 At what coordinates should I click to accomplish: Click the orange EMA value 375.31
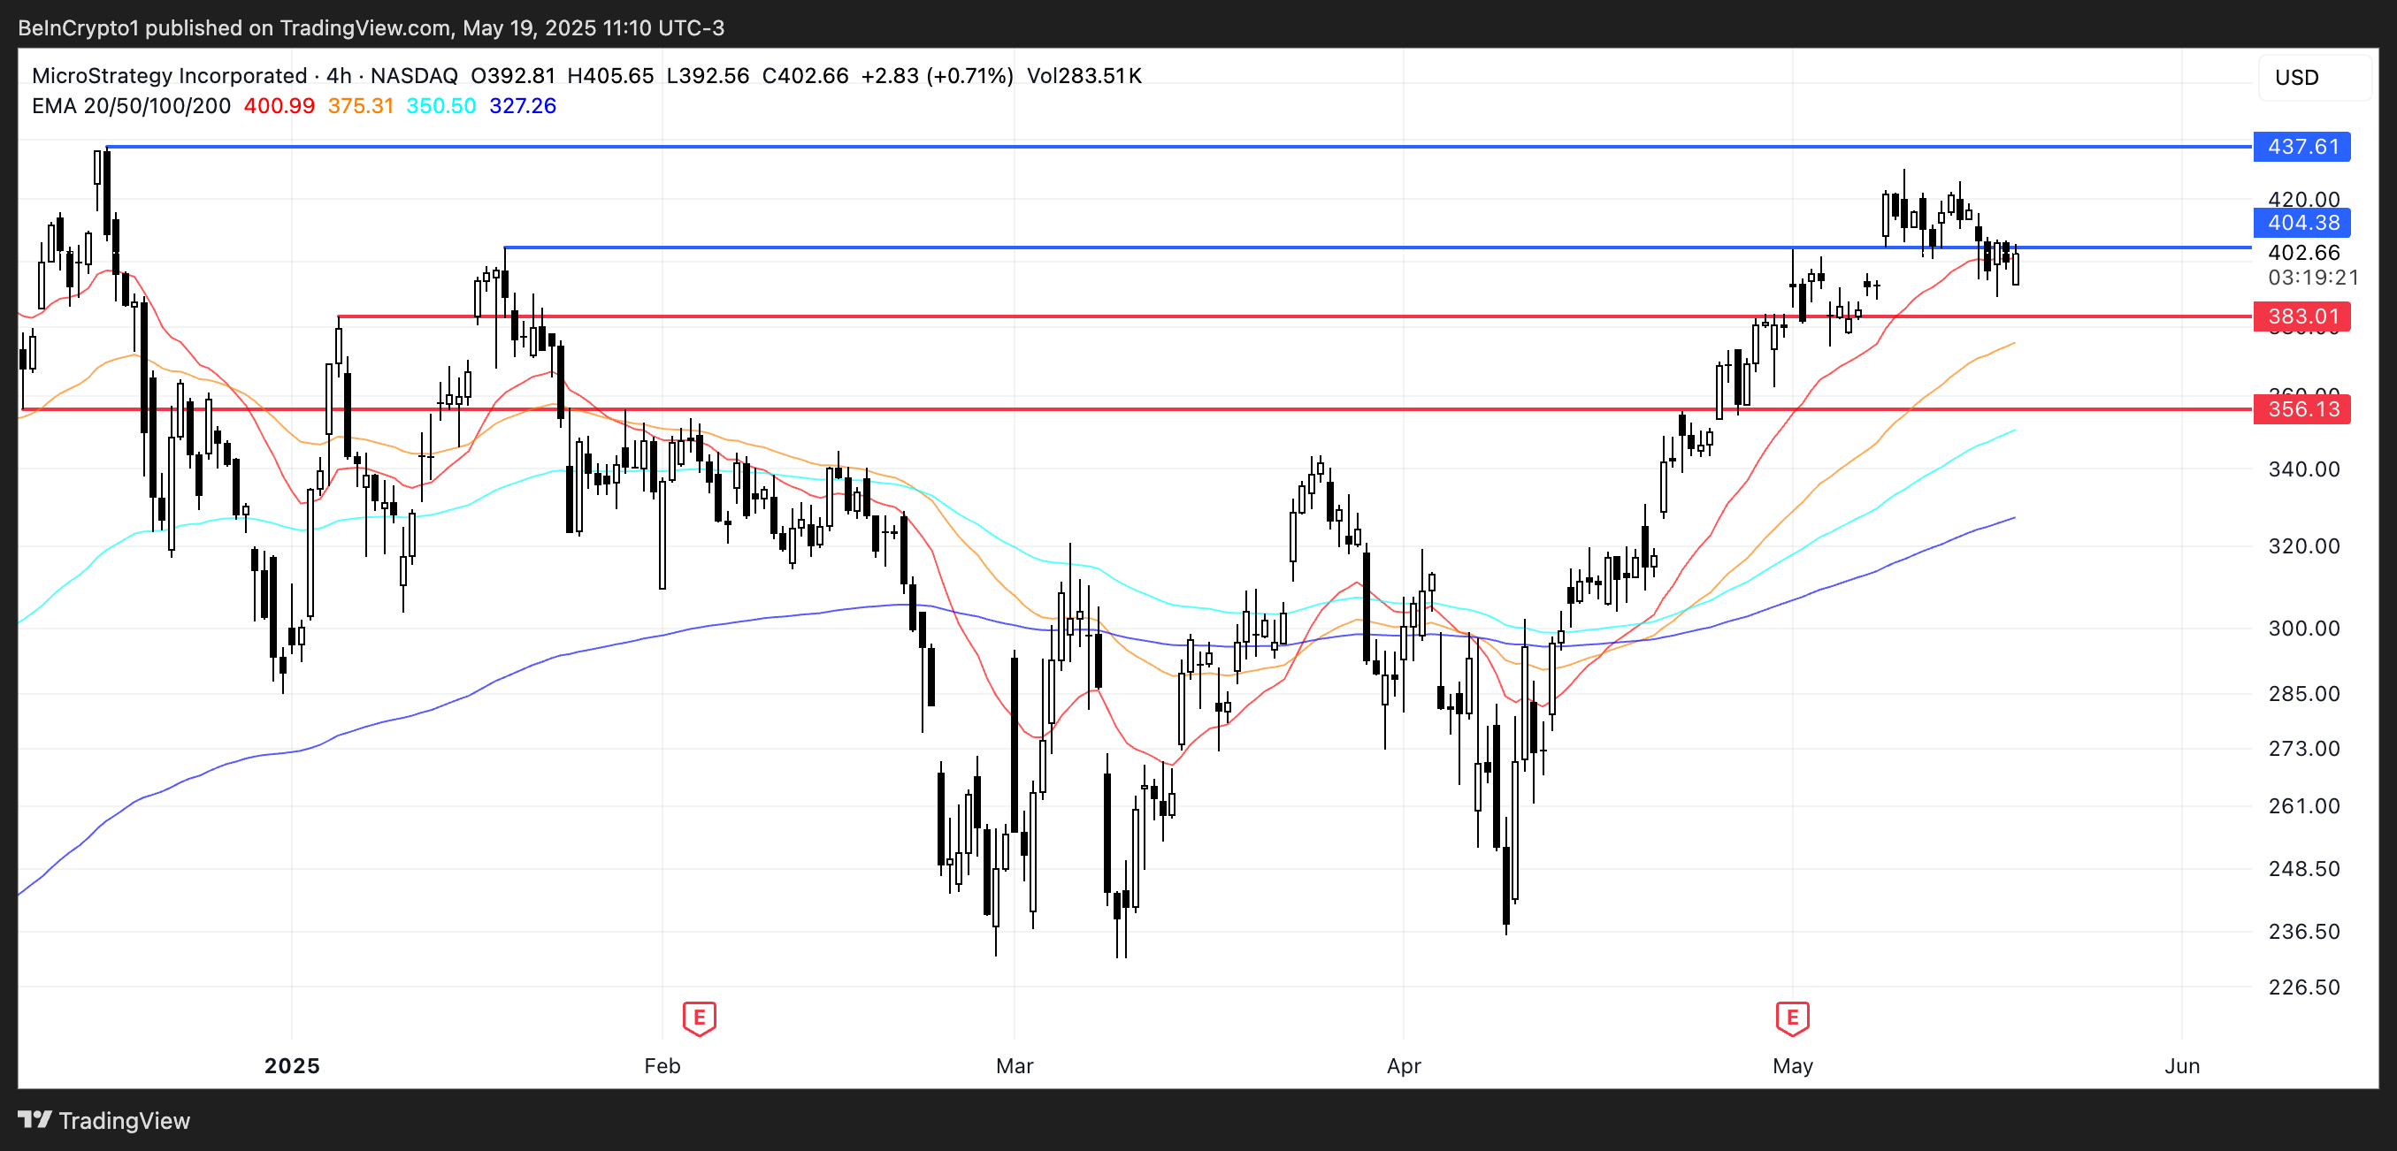tap(361, 106)
